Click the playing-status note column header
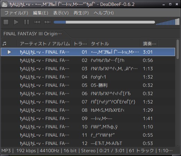 point(9,44)
